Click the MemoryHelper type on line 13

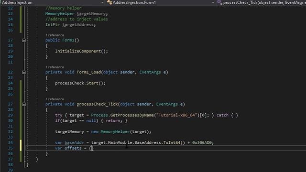point(60,14)
